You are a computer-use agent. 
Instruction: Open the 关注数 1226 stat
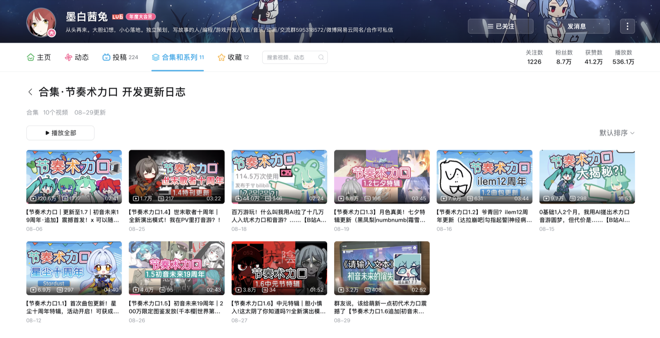point(534,57)
